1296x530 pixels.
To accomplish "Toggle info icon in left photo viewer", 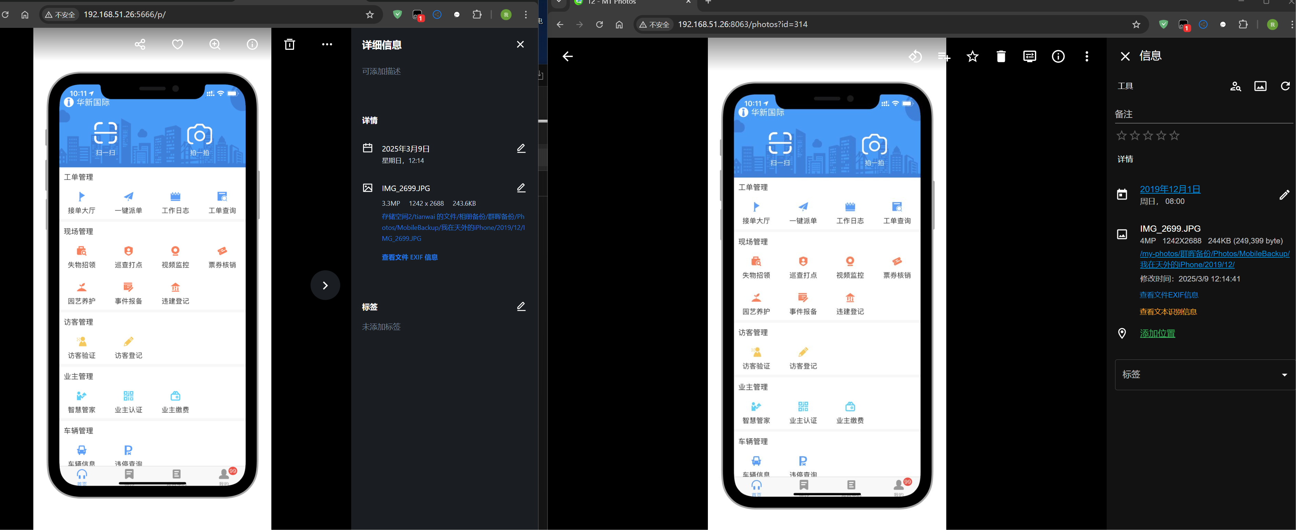I will coord(252,44).
